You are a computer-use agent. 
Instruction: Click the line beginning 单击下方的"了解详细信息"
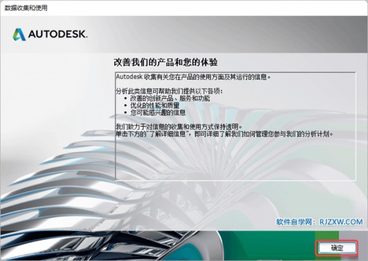pos(224,134)
